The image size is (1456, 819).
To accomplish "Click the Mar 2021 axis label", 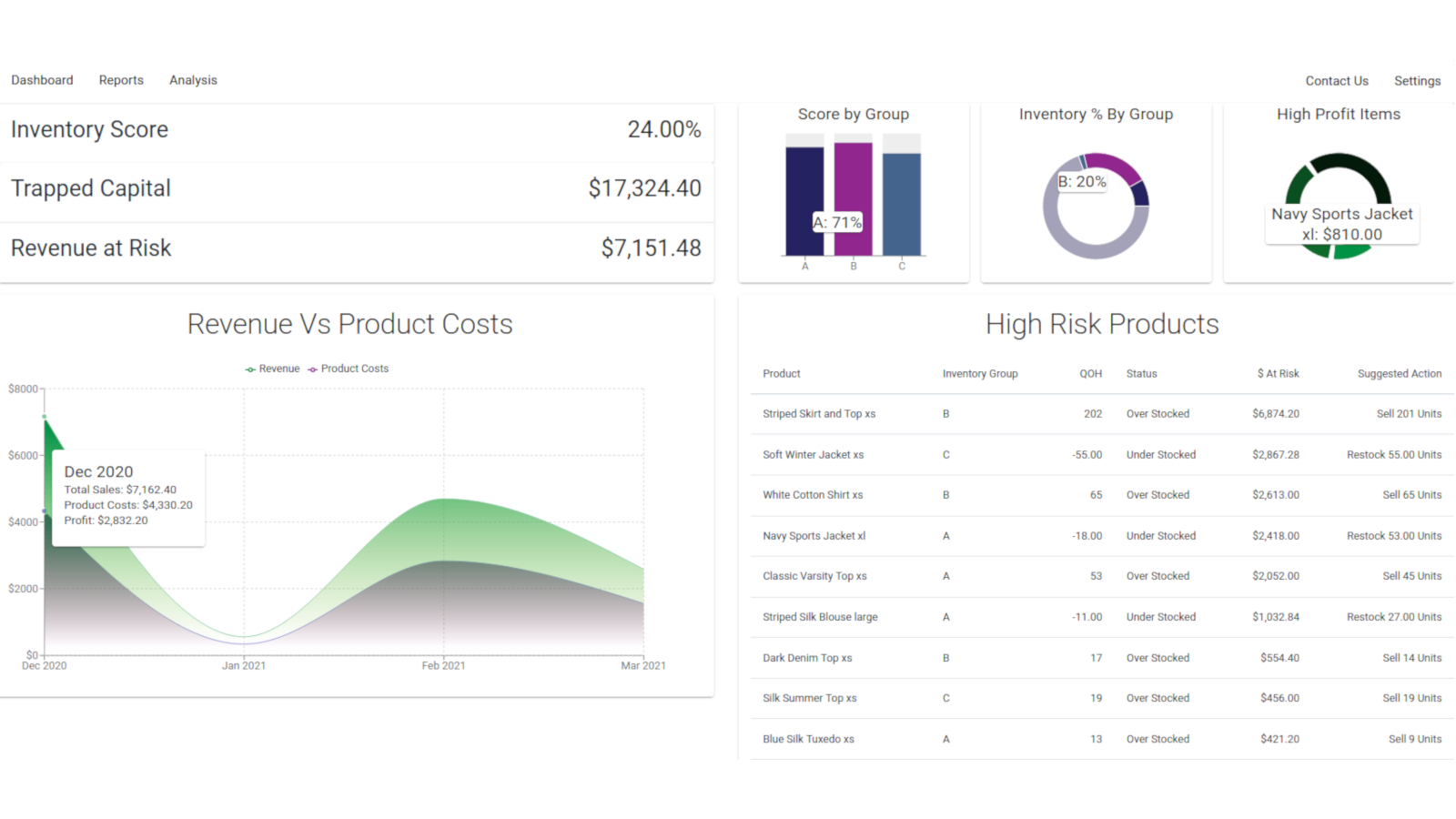I will click(643, 666).
